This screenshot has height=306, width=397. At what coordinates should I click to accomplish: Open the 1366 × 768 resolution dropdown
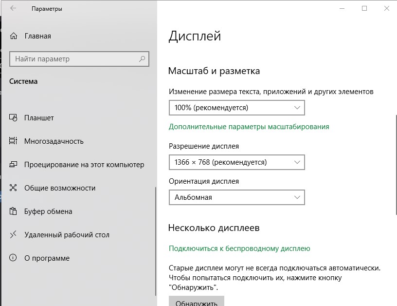pyautogui.click(x=237, y=162)
